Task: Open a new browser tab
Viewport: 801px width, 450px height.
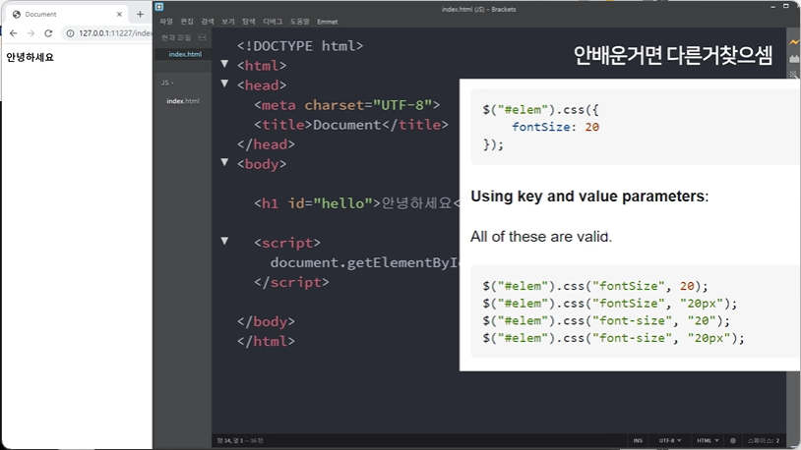Action: click(140, 15)
